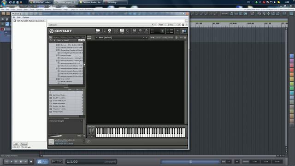Click the Param button in FX window
This screenshot has width=295, height=166.
coord(161,25)
